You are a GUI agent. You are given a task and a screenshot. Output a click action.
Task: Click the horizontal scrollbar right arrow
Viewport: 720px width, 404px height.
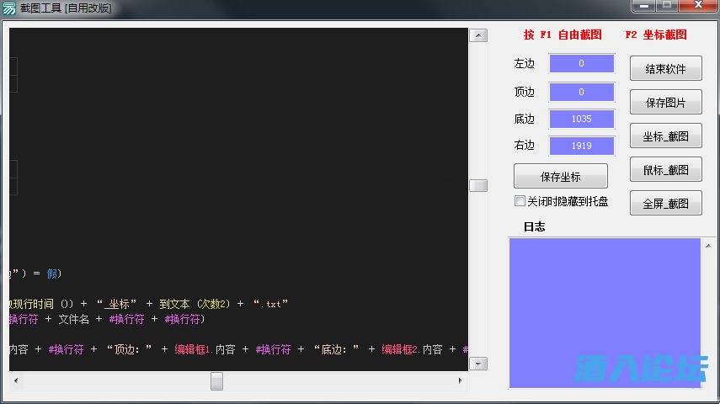tap(460, 381)
